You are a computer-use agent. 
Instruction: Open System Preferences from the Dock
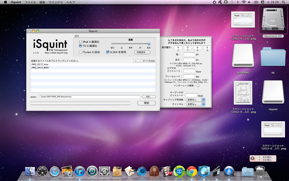(105, 171)
